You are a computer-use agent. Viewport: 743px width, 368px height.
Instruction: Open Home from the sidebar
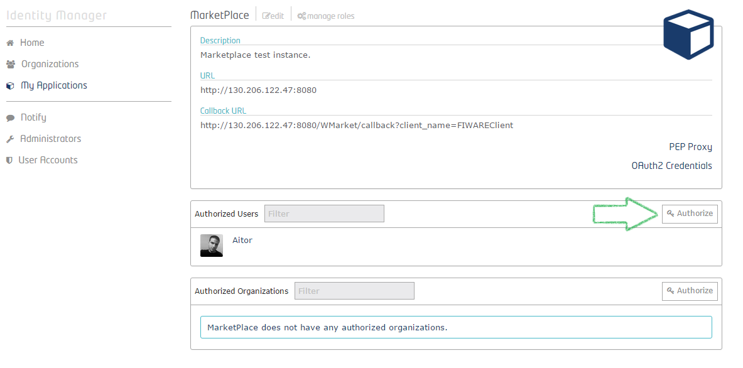[x=32, y=43]
